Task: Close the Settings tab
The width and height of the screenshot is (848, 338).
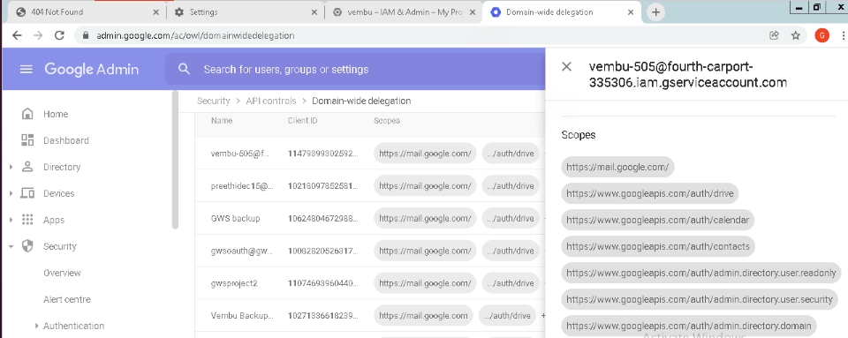Action: click(x=314, y=11)
